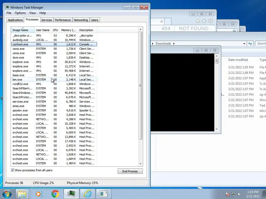Open the View menu in Task Manager

click(x=32, y=13)
